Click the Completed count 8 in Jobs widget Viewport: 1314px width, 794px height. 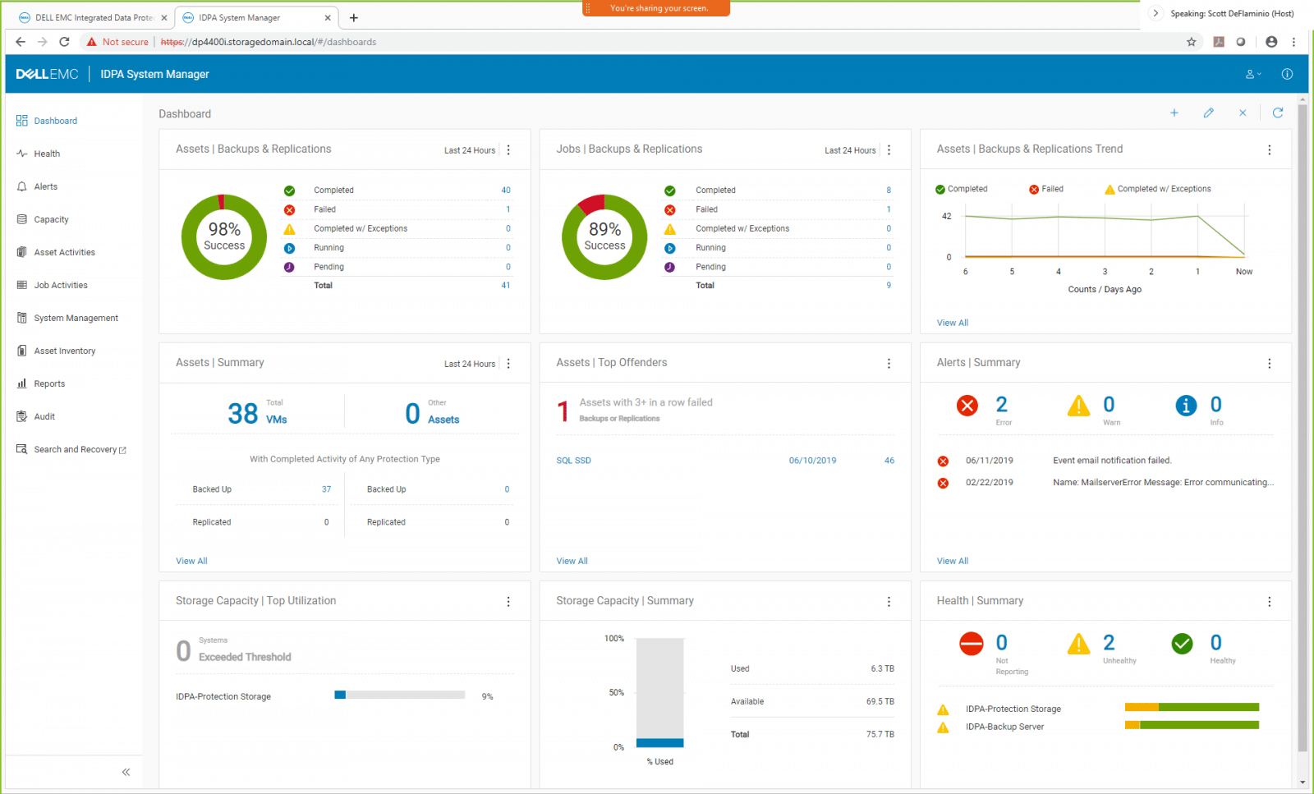889,190
